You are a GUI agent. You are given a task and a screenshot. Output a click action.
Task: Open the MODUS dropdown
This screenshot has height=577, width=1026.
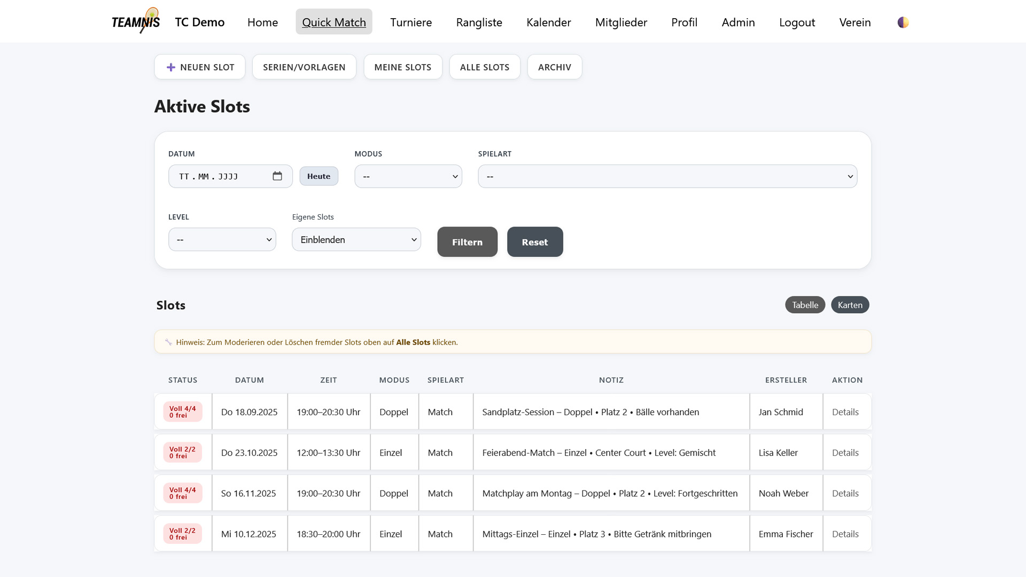tap(408, 176)
